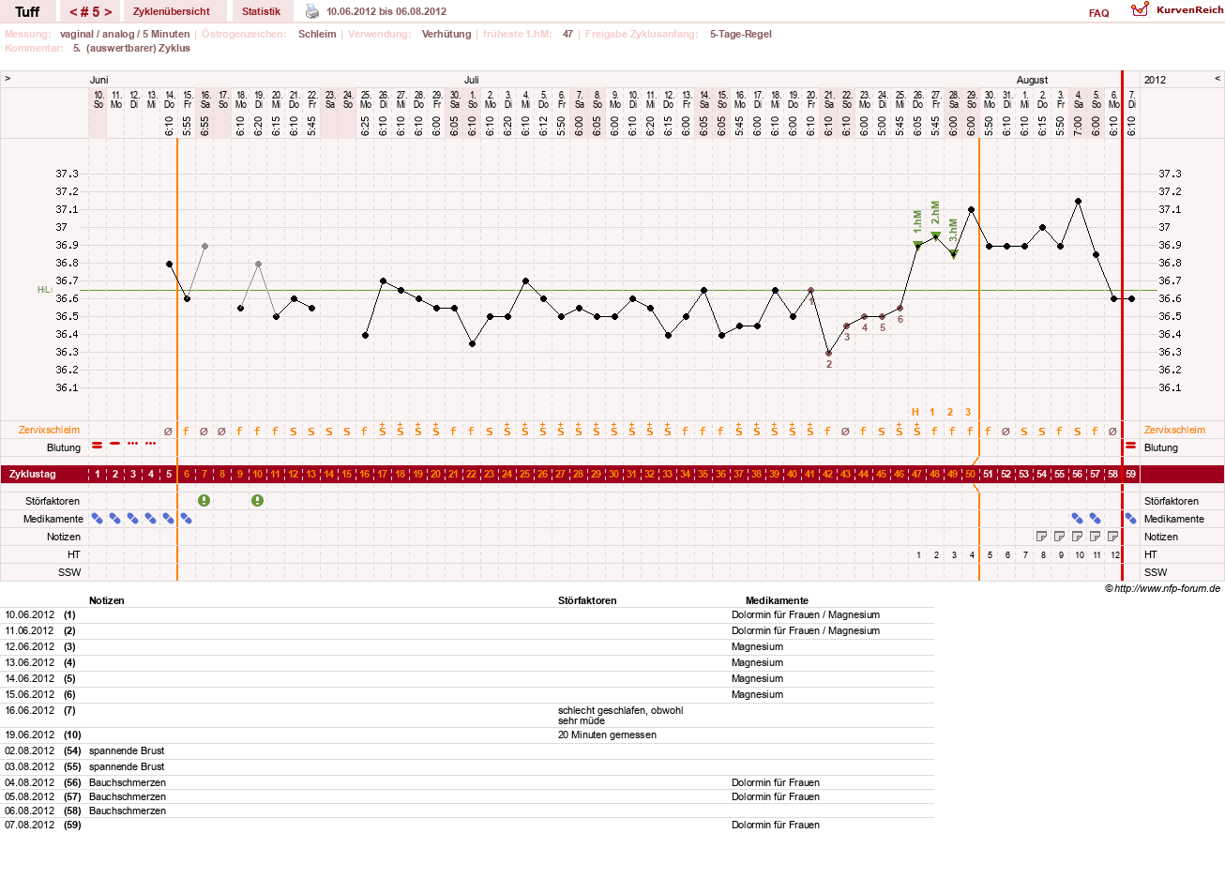This screenshot has height=894, width=1225.
Task: Click 'Magnesium' entry for 12.06.2012
Action: coord(757,646)
